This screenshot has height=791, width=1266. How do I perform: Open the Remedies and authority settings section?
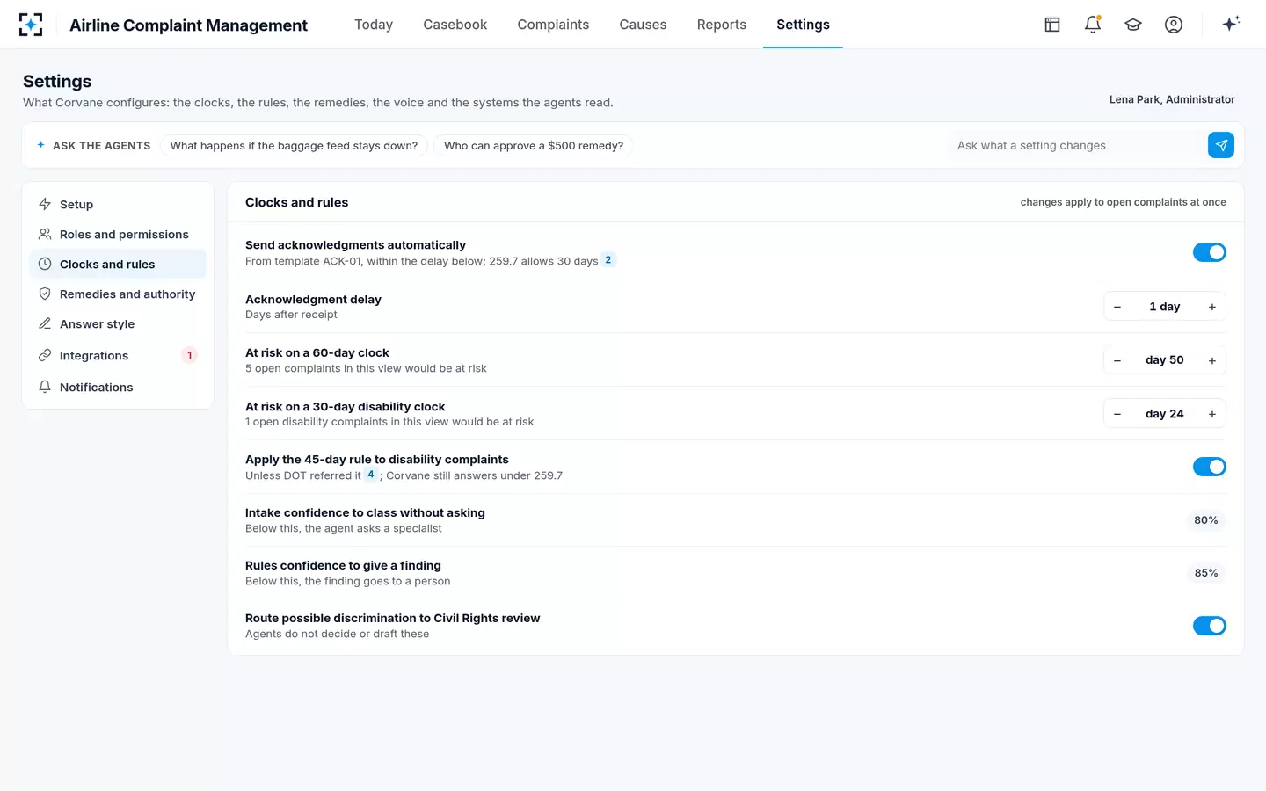tap(118, 294)
